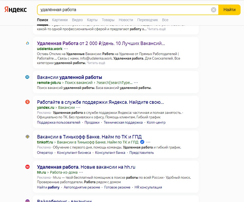Open the Переводчик tab
The height and width of the screenshot is (202, 244).
148,20
